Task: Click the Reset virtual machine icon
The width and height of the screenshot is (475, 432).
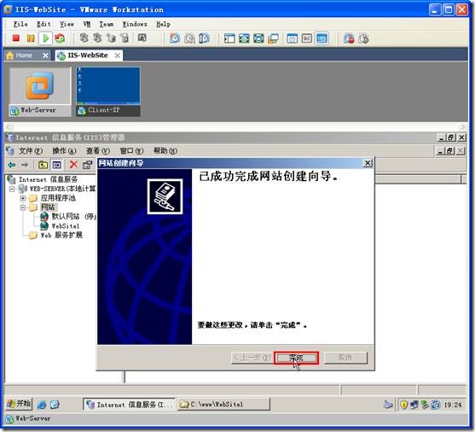Action: point(60,38)
